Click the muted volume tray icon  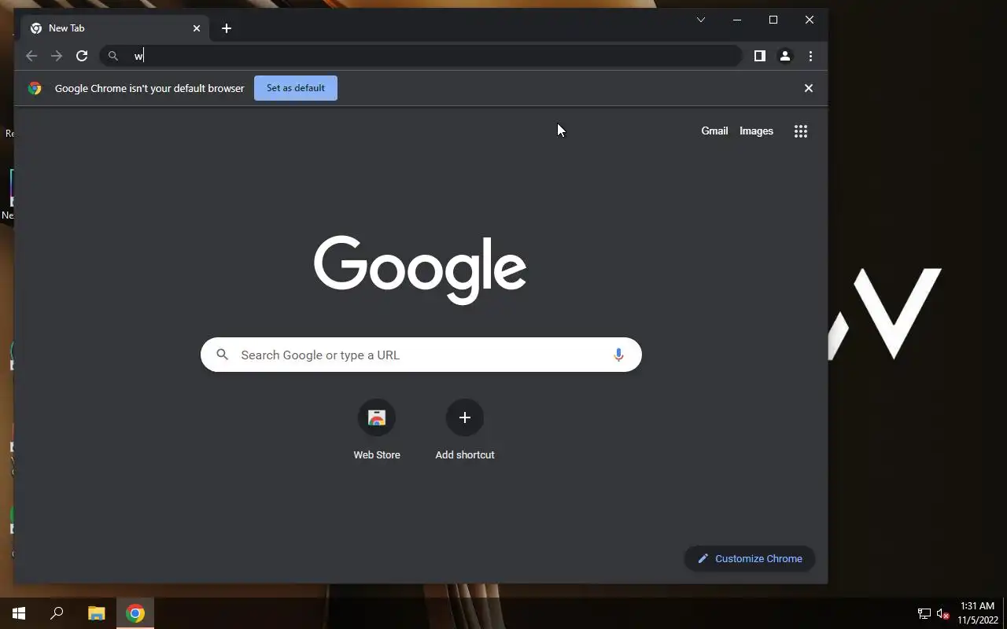(x=943, y=613)
